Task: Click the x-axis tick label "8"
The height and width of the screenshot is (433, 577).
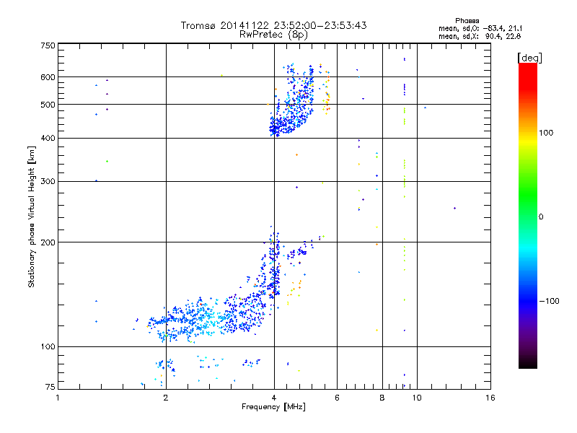Action: (x=382, y=398)
